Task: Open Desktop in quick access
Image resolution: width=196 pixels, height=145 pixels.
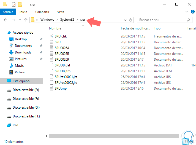Action: pos(21,39)
